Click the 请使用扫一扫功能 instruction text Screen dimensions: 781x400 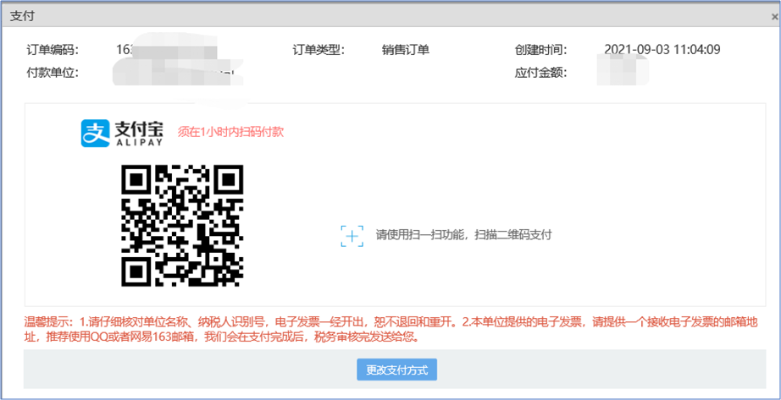[463, 235]
